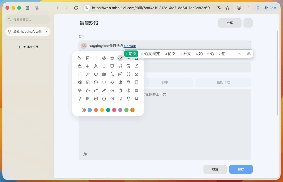Expand IME candidate list chevron
283x182 pixels.
[241, 54]
